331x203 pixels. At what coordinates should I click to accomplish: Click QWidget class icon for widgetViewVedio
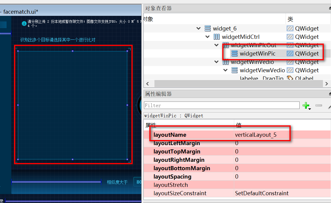pyautogui.click(x=290, y=70)
